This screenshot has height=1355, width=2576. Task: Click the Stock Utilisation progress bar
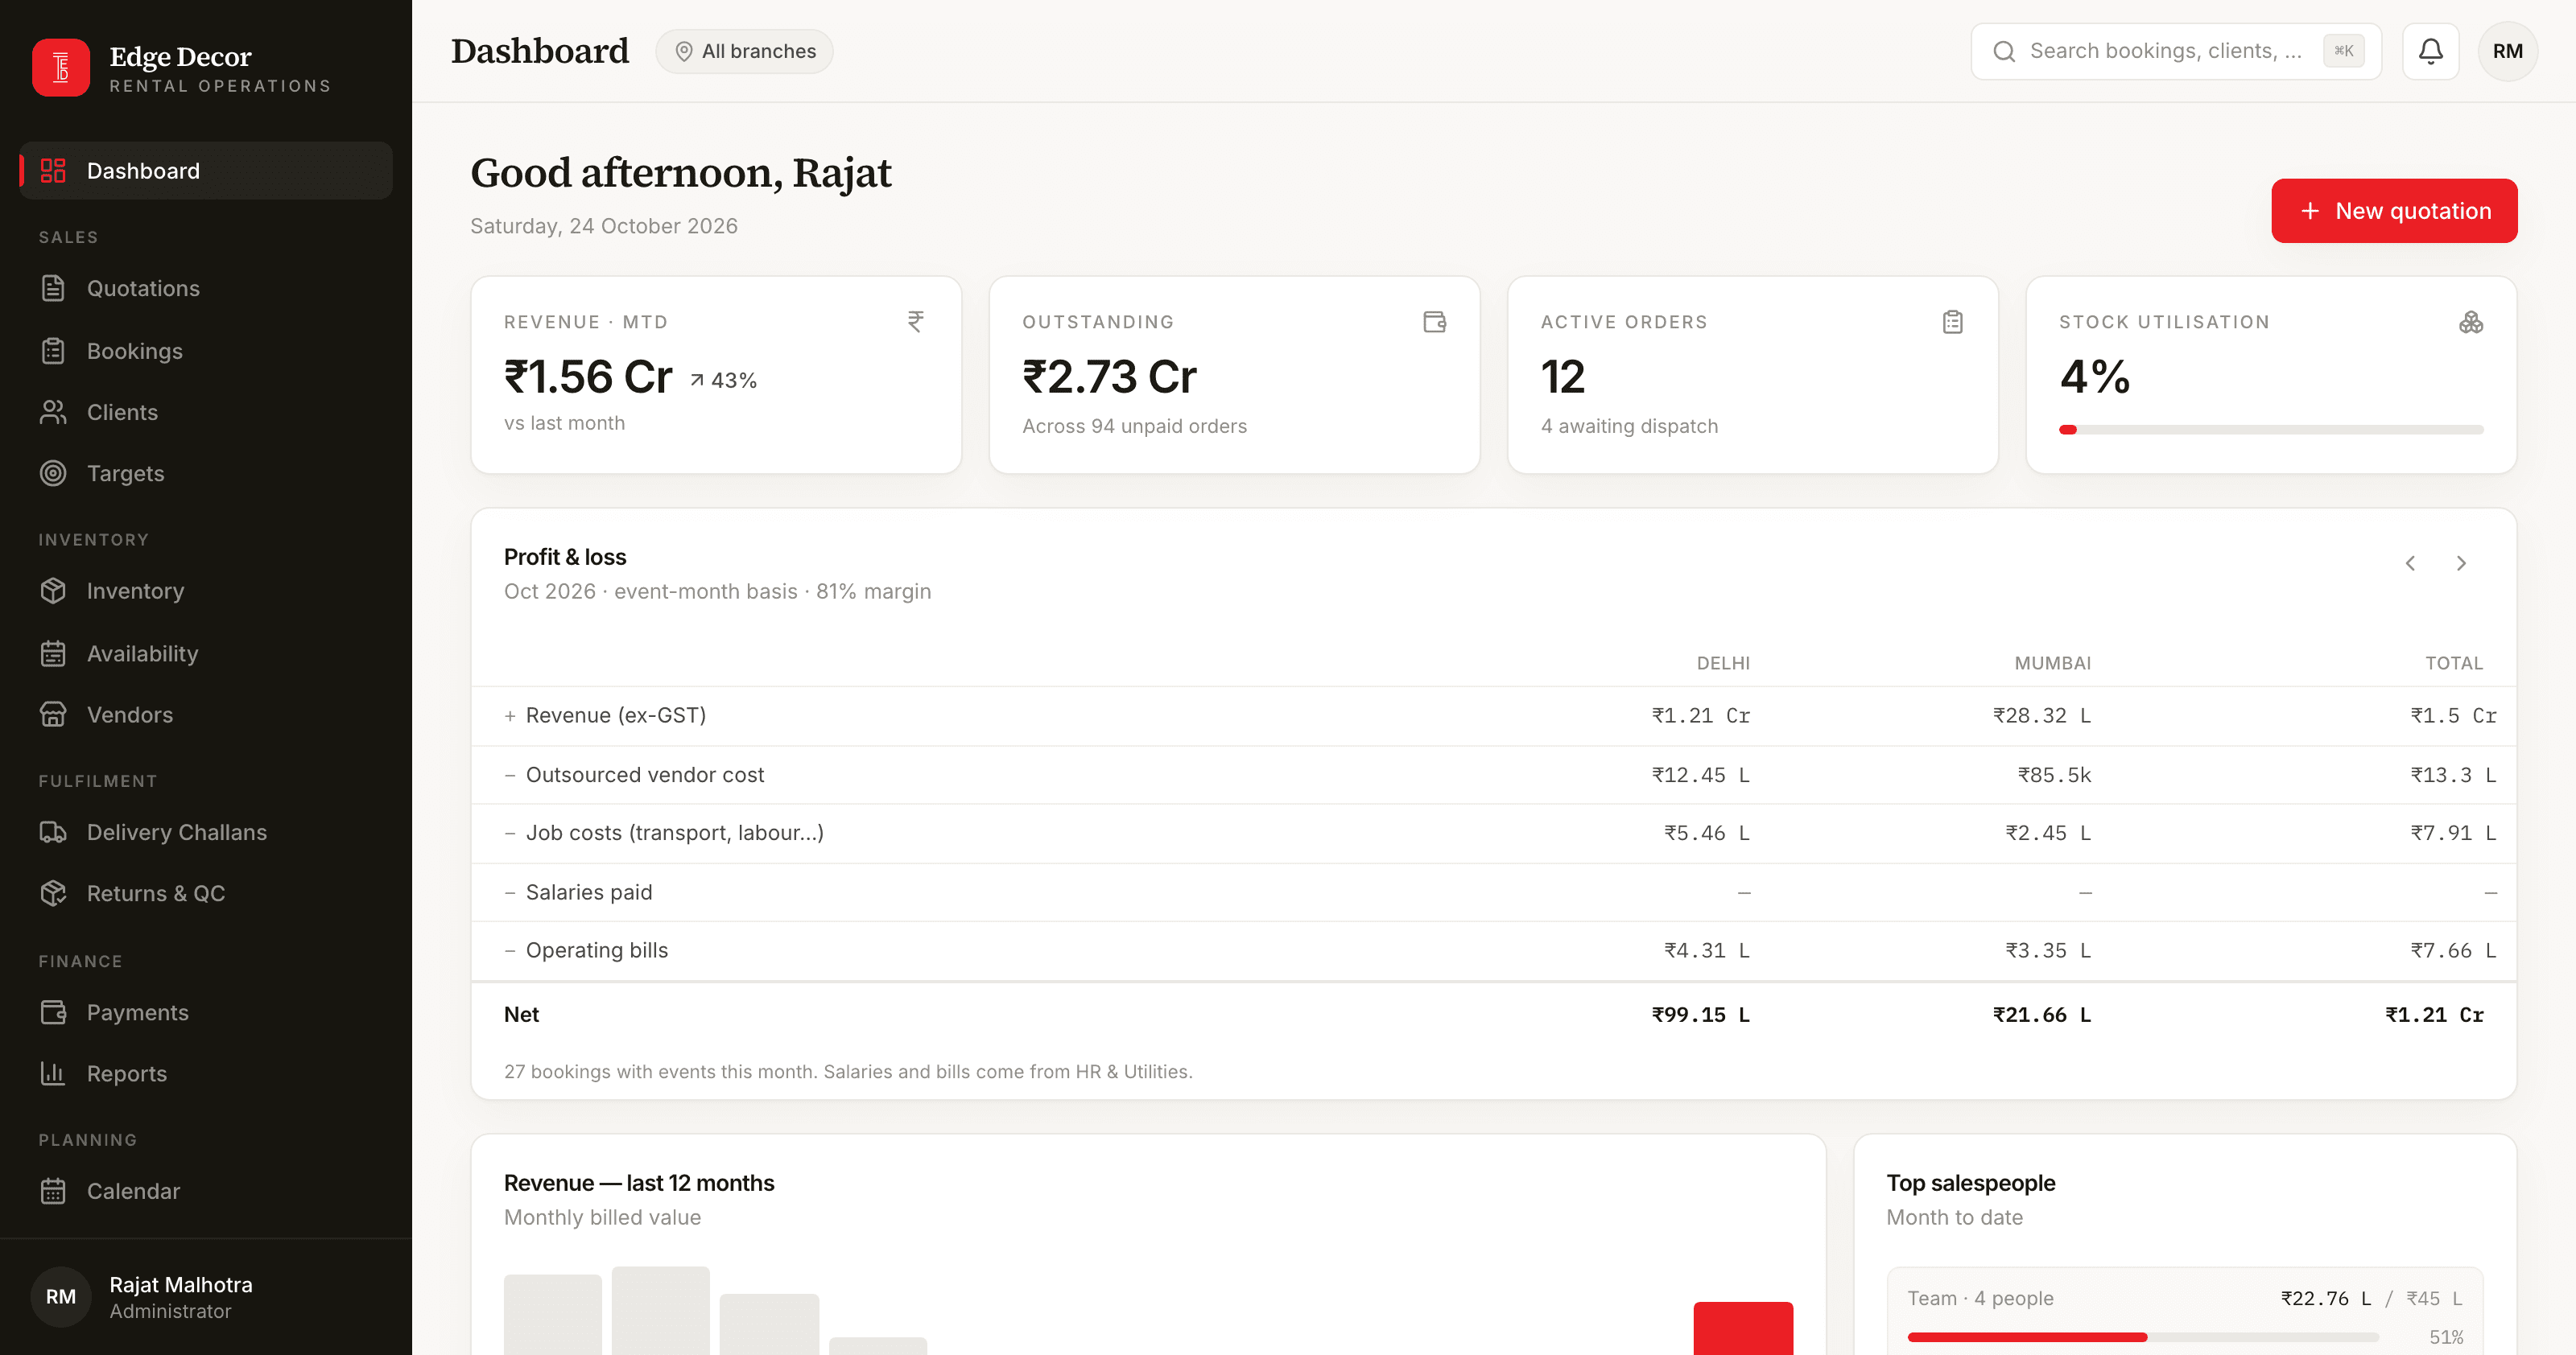2270,430
